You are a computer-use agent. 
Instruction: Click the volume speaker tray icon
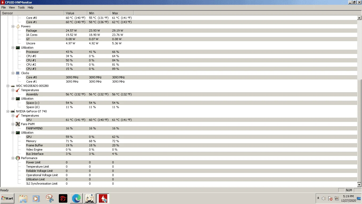coord(324,198)
